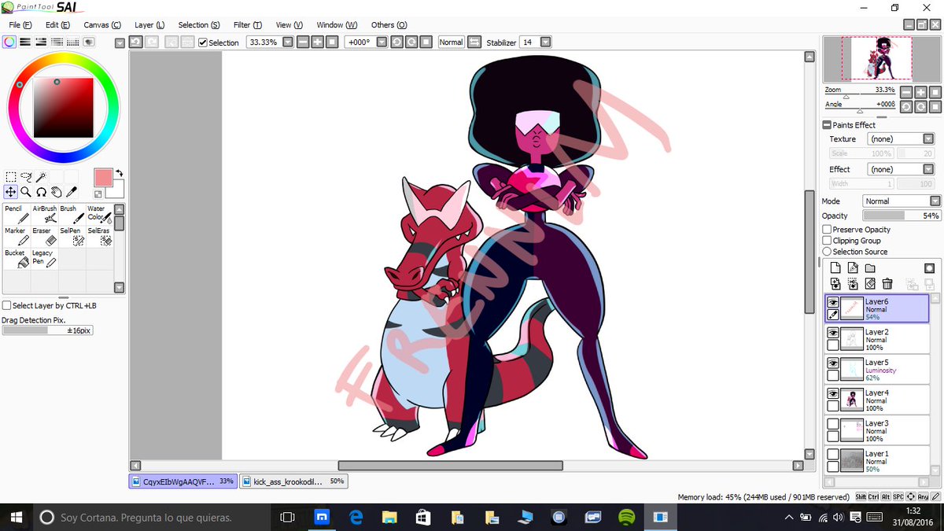The height and width of the screenshot is (531, 944).
Task: Toggle the Swatches panel icon
Action: coord(72,42)
